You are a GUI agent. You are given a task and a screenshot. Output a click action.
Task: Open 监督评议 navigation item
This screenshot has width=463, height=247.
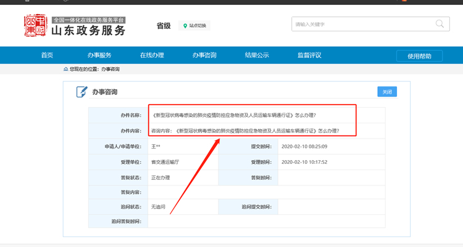309,55
